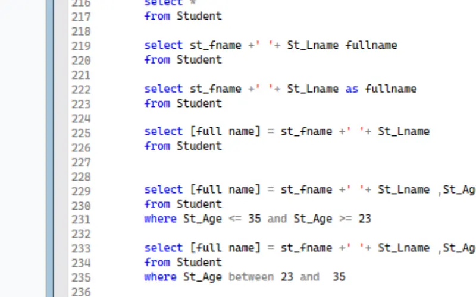The image size is (476, 297).
Task: Click the value '35' on line 235
Action: (339, 277)
